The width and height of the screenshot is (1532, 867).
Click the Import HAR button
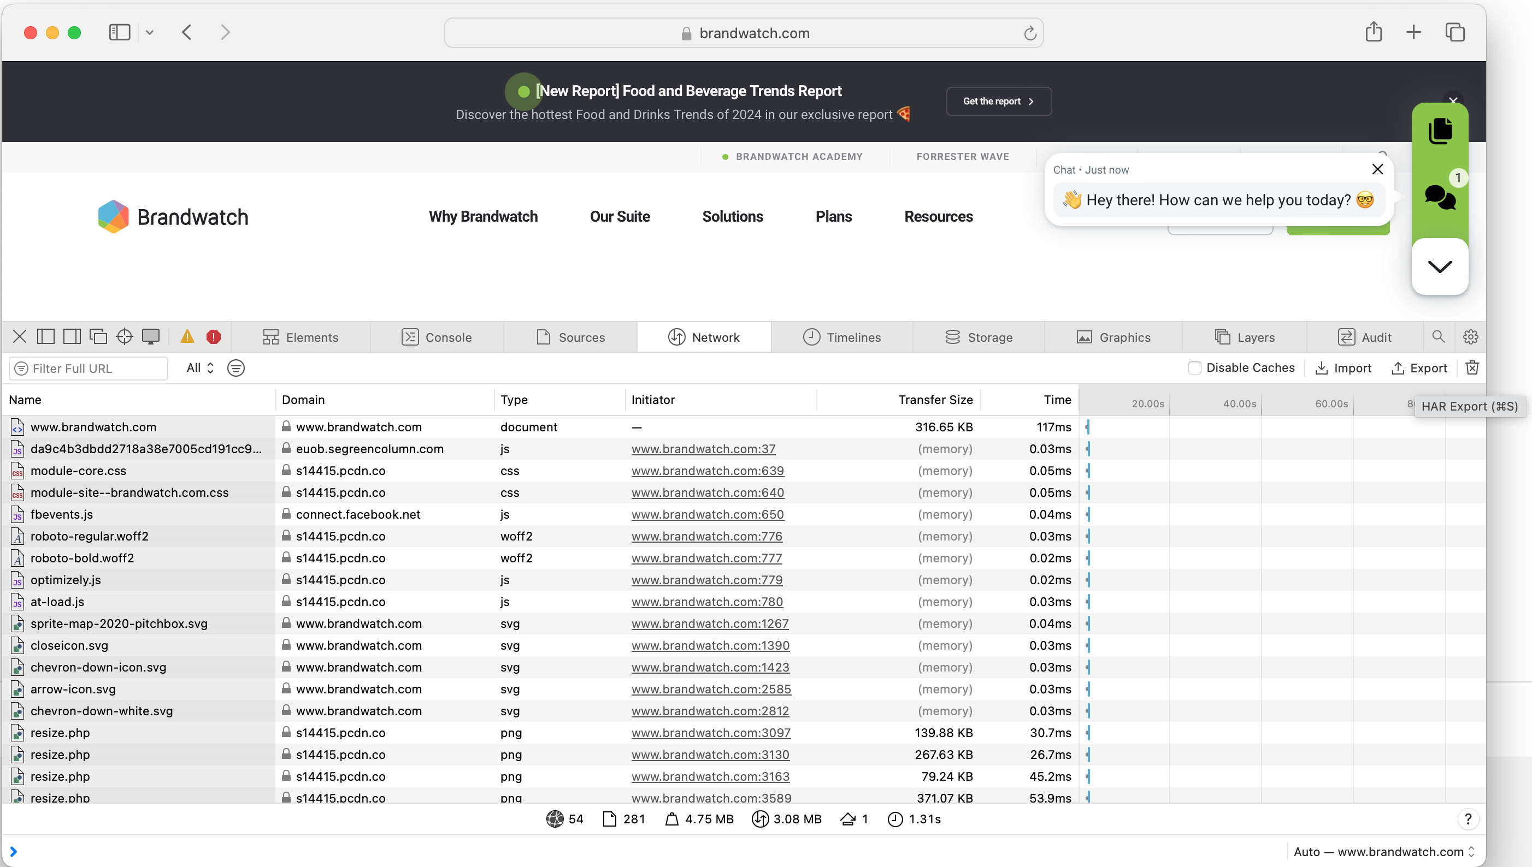(1343, 368)
